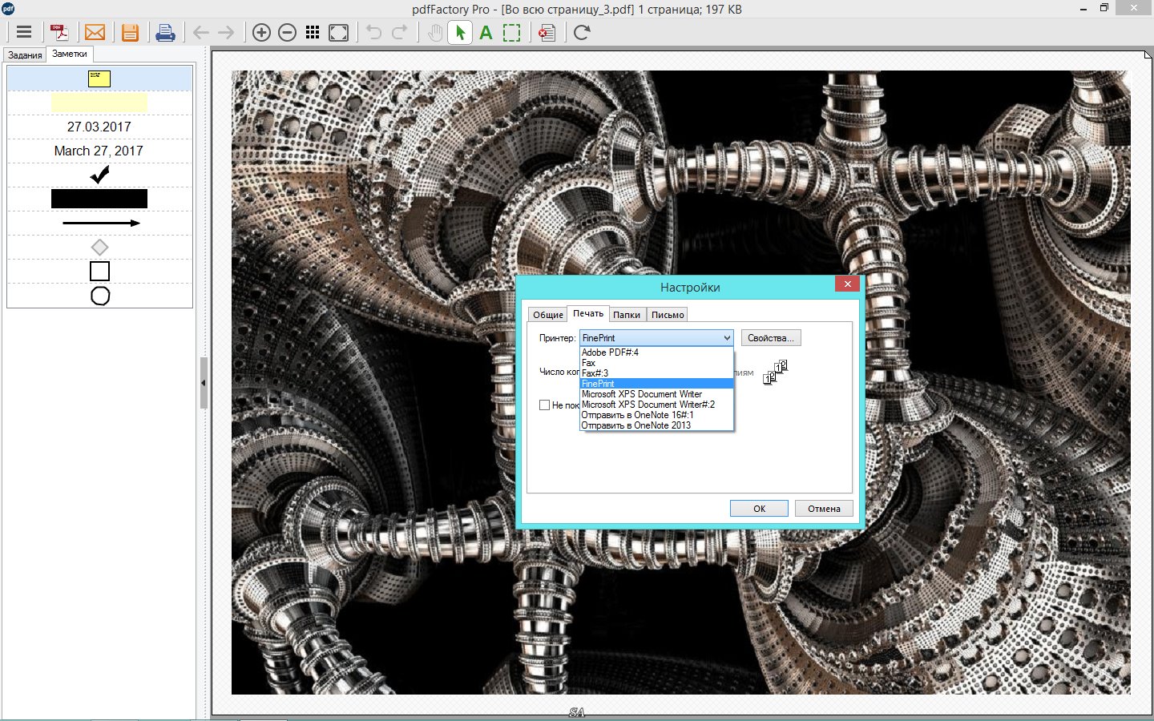Click the PDF view icon in toolbar
This screenshot has height=721, width=1154.
(x=59, y=32)
